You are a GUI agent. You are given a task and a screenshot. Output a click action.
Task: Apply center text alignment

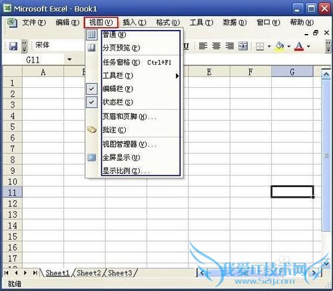point(216,46)
